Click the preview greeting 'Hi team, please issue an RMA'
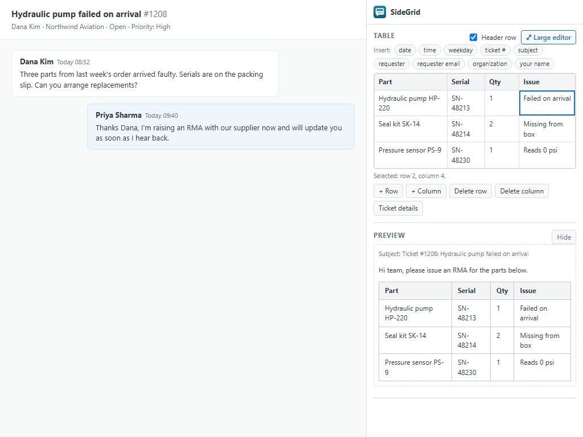Viewport: 583px width, 437px height. (453, 270)
